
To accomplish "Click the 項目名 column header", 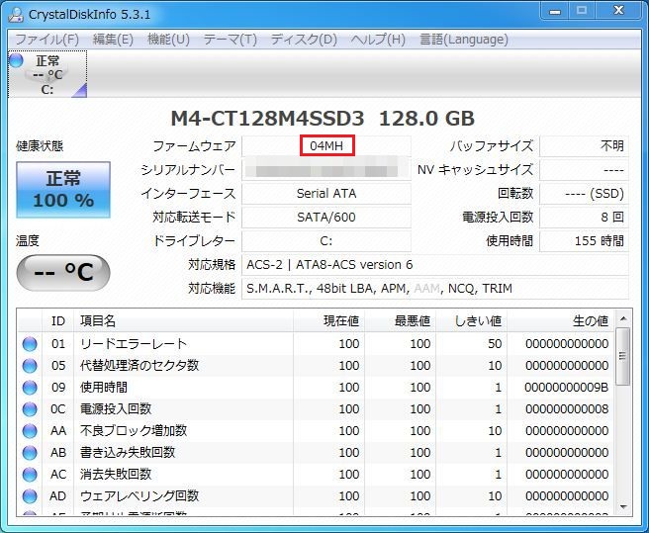I will click(x=183, y=320).
